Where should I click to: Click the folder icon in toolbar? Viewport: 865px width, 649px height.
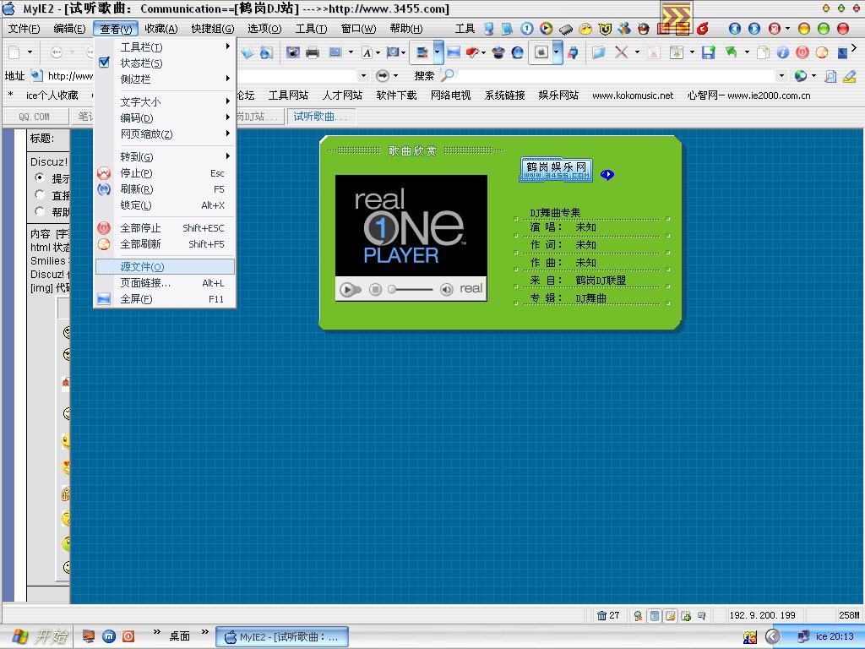tap(599, 52)
